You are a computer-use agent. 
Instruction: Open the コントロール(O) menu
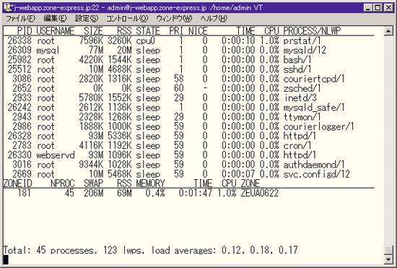coord(127,18)
